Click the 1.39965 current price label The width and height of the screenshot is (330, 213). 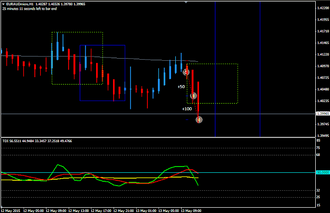(323, 114)
